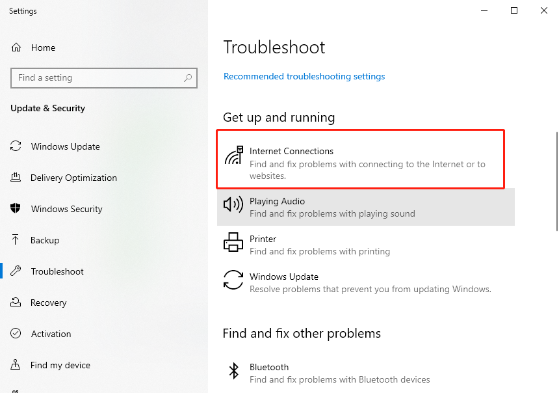Click the Find my device icon
The height and width of the screenshot is (393, 559).
click(16, 364)
